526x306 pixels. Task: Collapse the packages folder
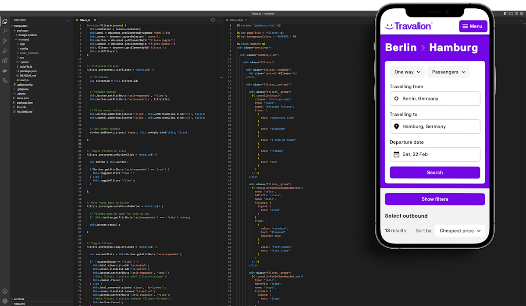22,31
